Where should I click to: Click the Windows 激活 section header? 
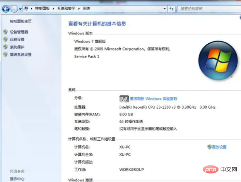(x=80, y=180)
